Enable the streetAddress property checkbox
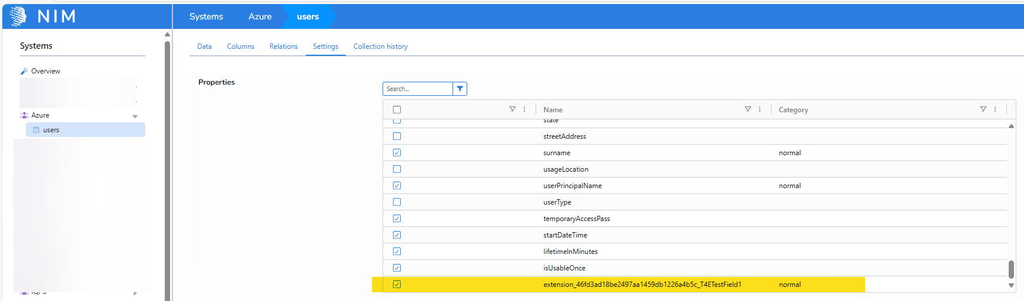1024x301 pixels. coord(397,136)
